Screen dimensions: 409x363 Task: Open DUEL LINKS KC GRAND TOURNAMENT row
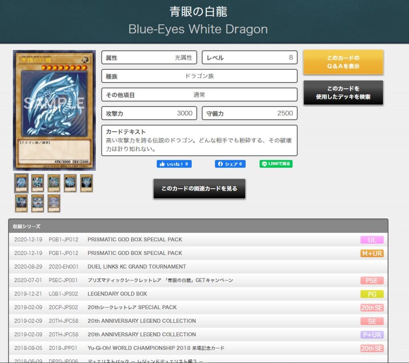pyautogui.click(x=198, y=266)
